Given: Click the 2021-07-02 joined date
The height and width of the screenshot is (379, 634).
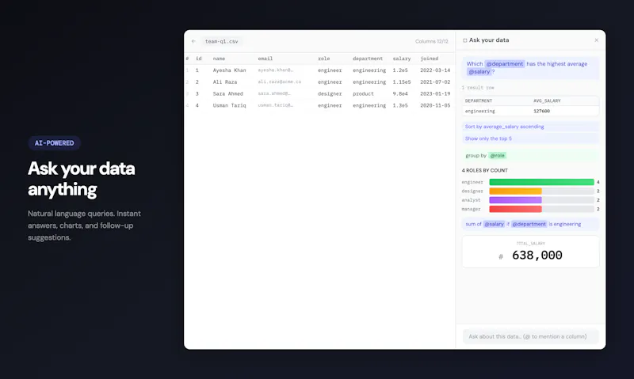Looking at the screenshot, I should [435, 82].
